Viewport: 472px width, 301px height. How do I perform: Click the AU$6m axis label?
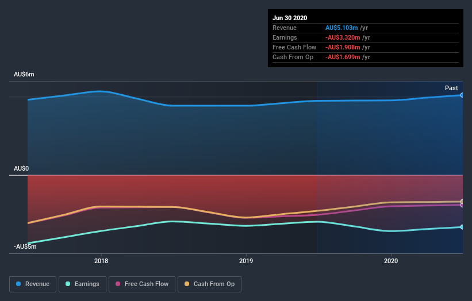pyautogui.click(x=24, y=74)
